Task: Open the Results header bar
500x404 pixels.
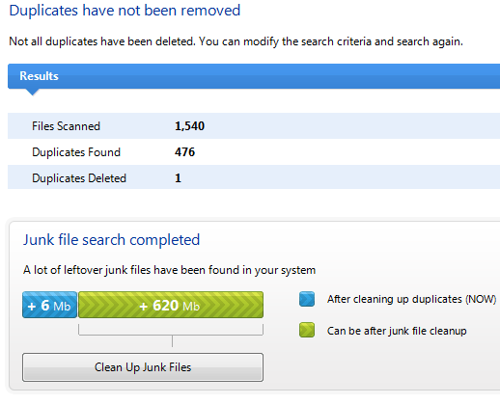Action: (254, 76)
